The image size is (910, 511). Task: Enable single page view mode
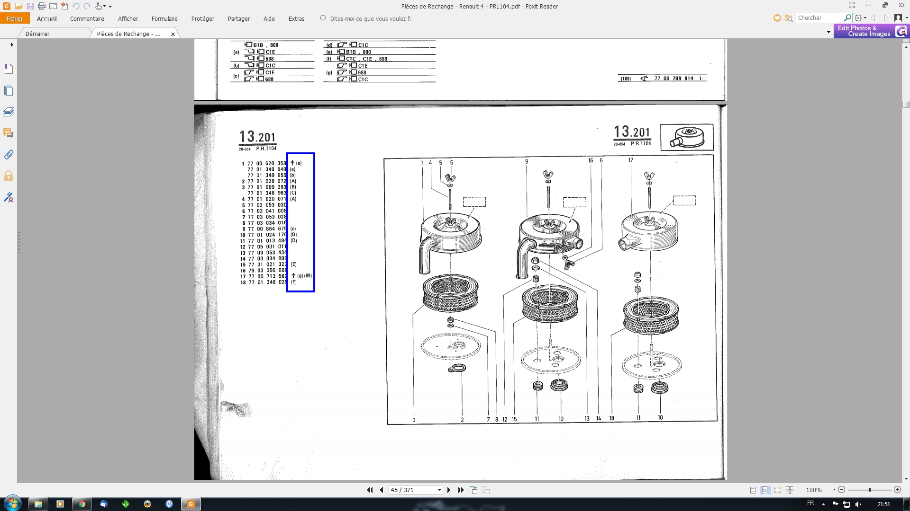(x=753, y=490)
